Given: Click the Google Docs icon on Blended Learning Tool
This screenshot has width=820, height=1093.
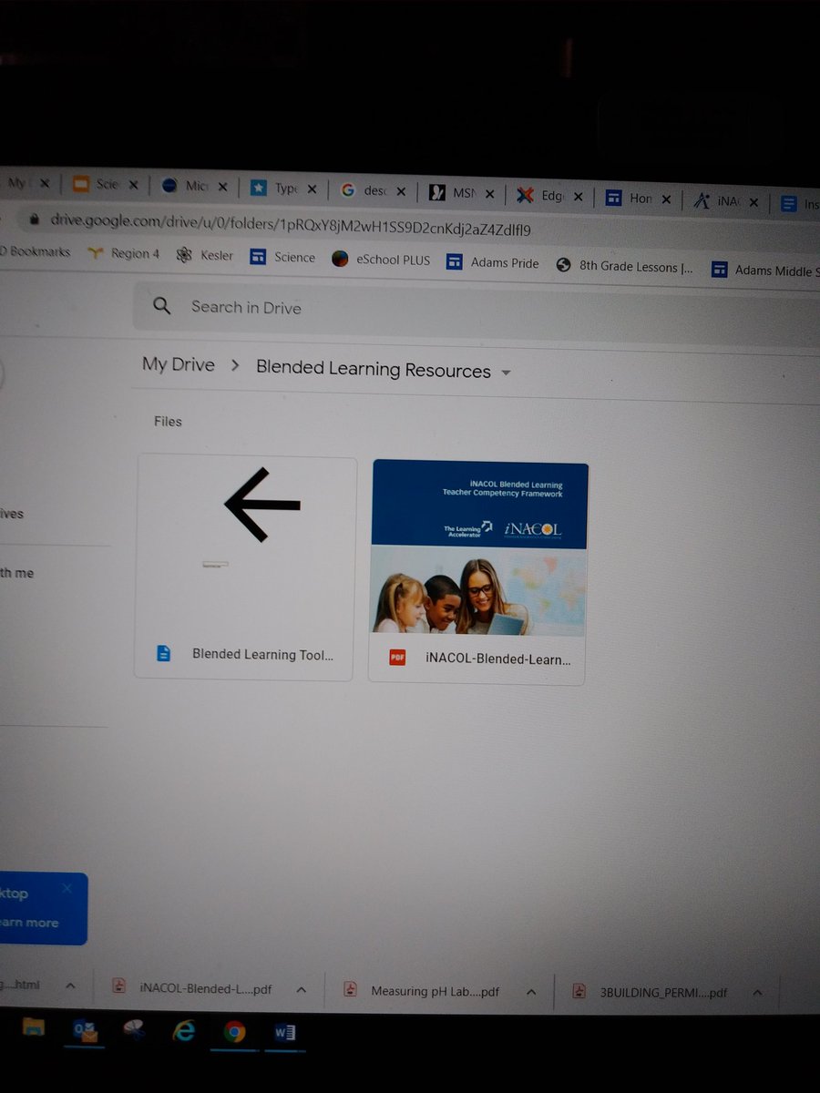Looking at the screenshot, I should (x=164, y=653).
